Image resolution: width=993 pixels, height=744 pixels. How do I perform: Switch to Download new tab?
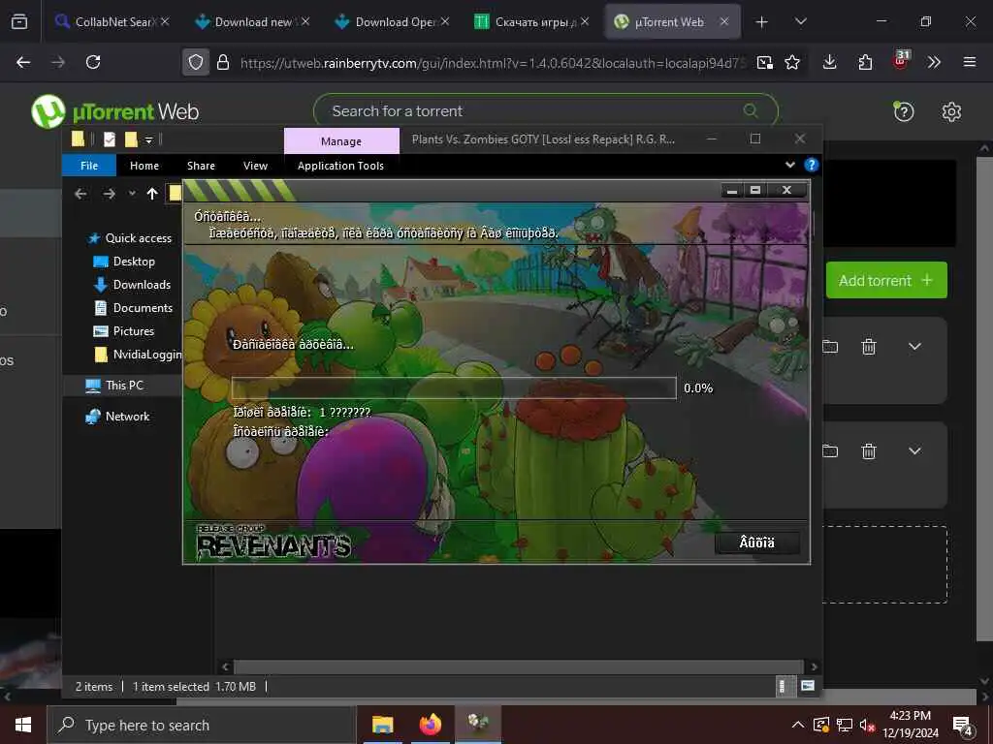[252, 21]
